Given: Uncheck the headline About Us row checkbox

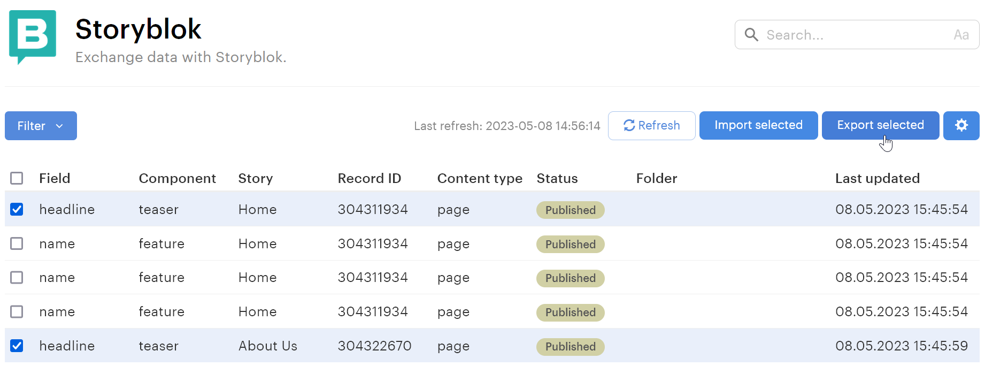Looking at the screenshot, I should [x=17, y=346].
